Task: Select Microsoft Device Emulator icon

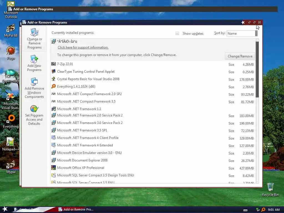Action: (x=54, y=153)
